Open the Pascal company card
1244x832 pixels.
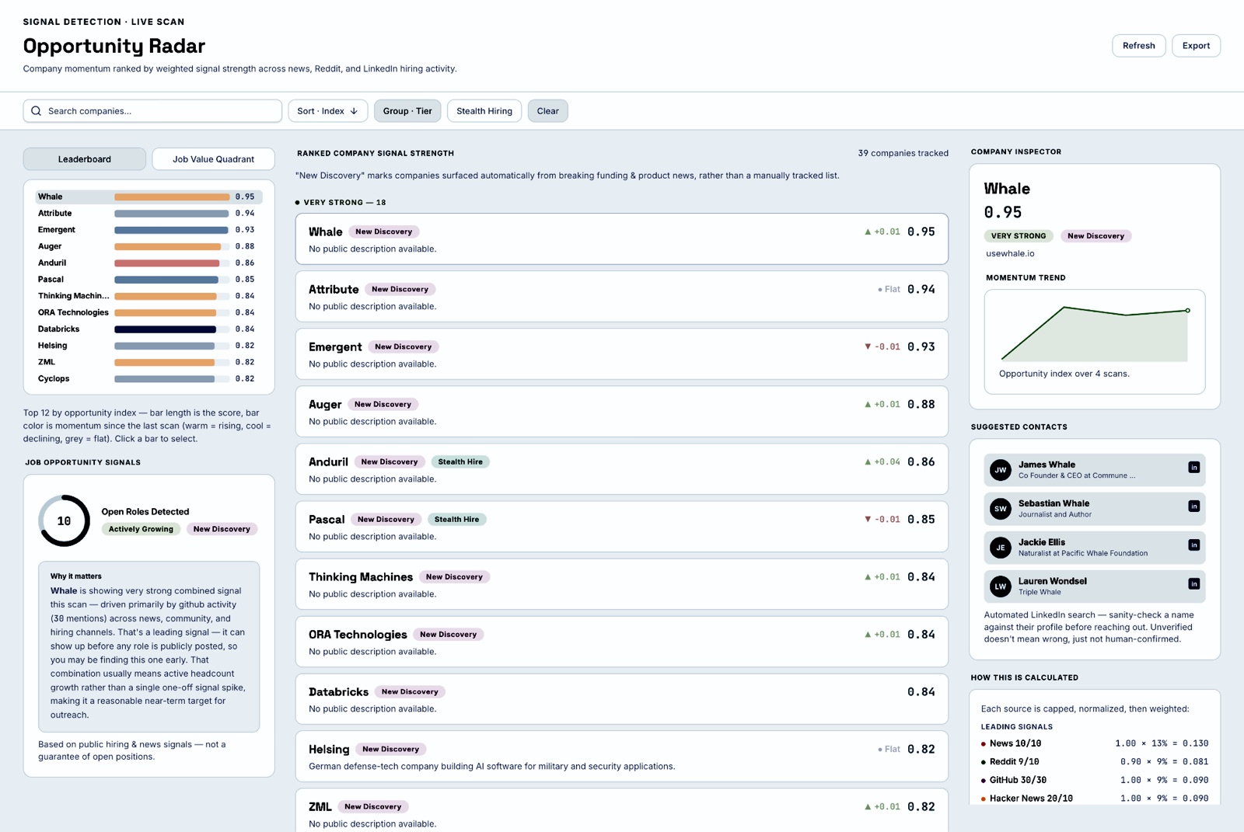tap(622, 527)
